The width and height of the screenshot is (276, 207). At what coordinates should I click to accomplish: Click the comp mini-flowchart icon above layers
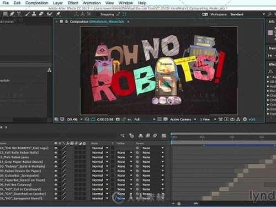point(123,136)
